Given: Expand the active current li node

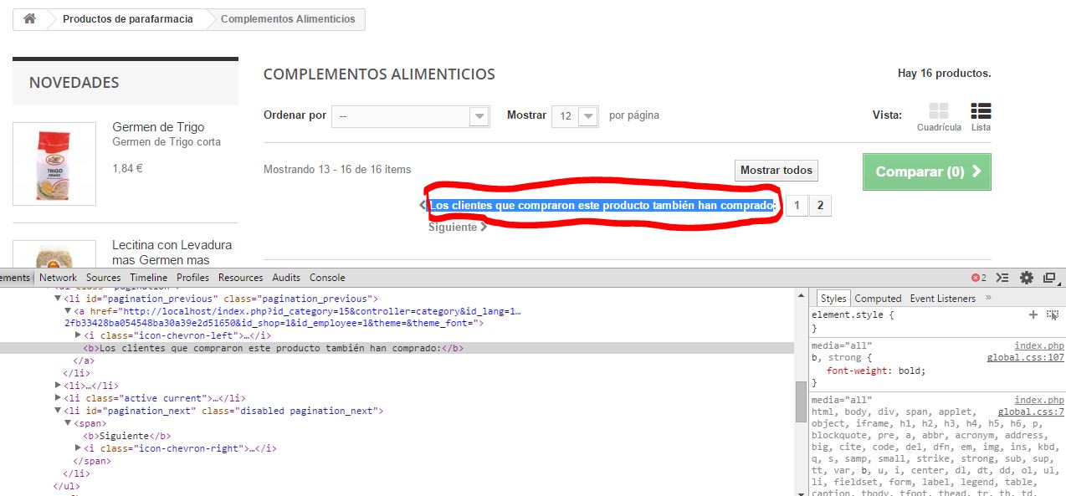Looking at the screenshot, I should [x=58, y=398].
